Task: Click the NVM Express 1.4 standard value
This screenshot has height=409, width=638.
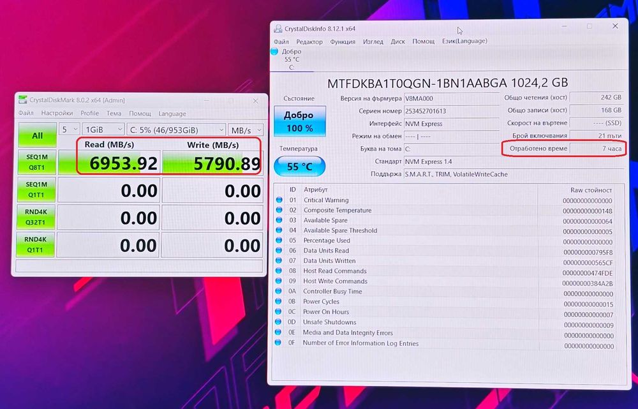Action: click(429, 161)
